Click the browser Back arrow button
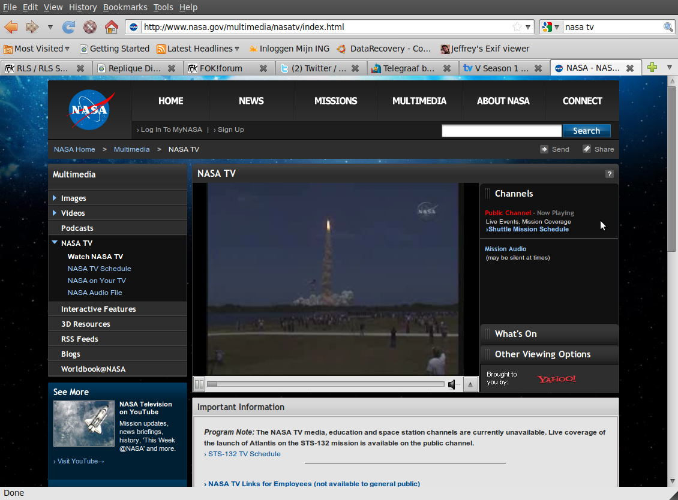This screenshot has height=500, width=678. [11, 27]
